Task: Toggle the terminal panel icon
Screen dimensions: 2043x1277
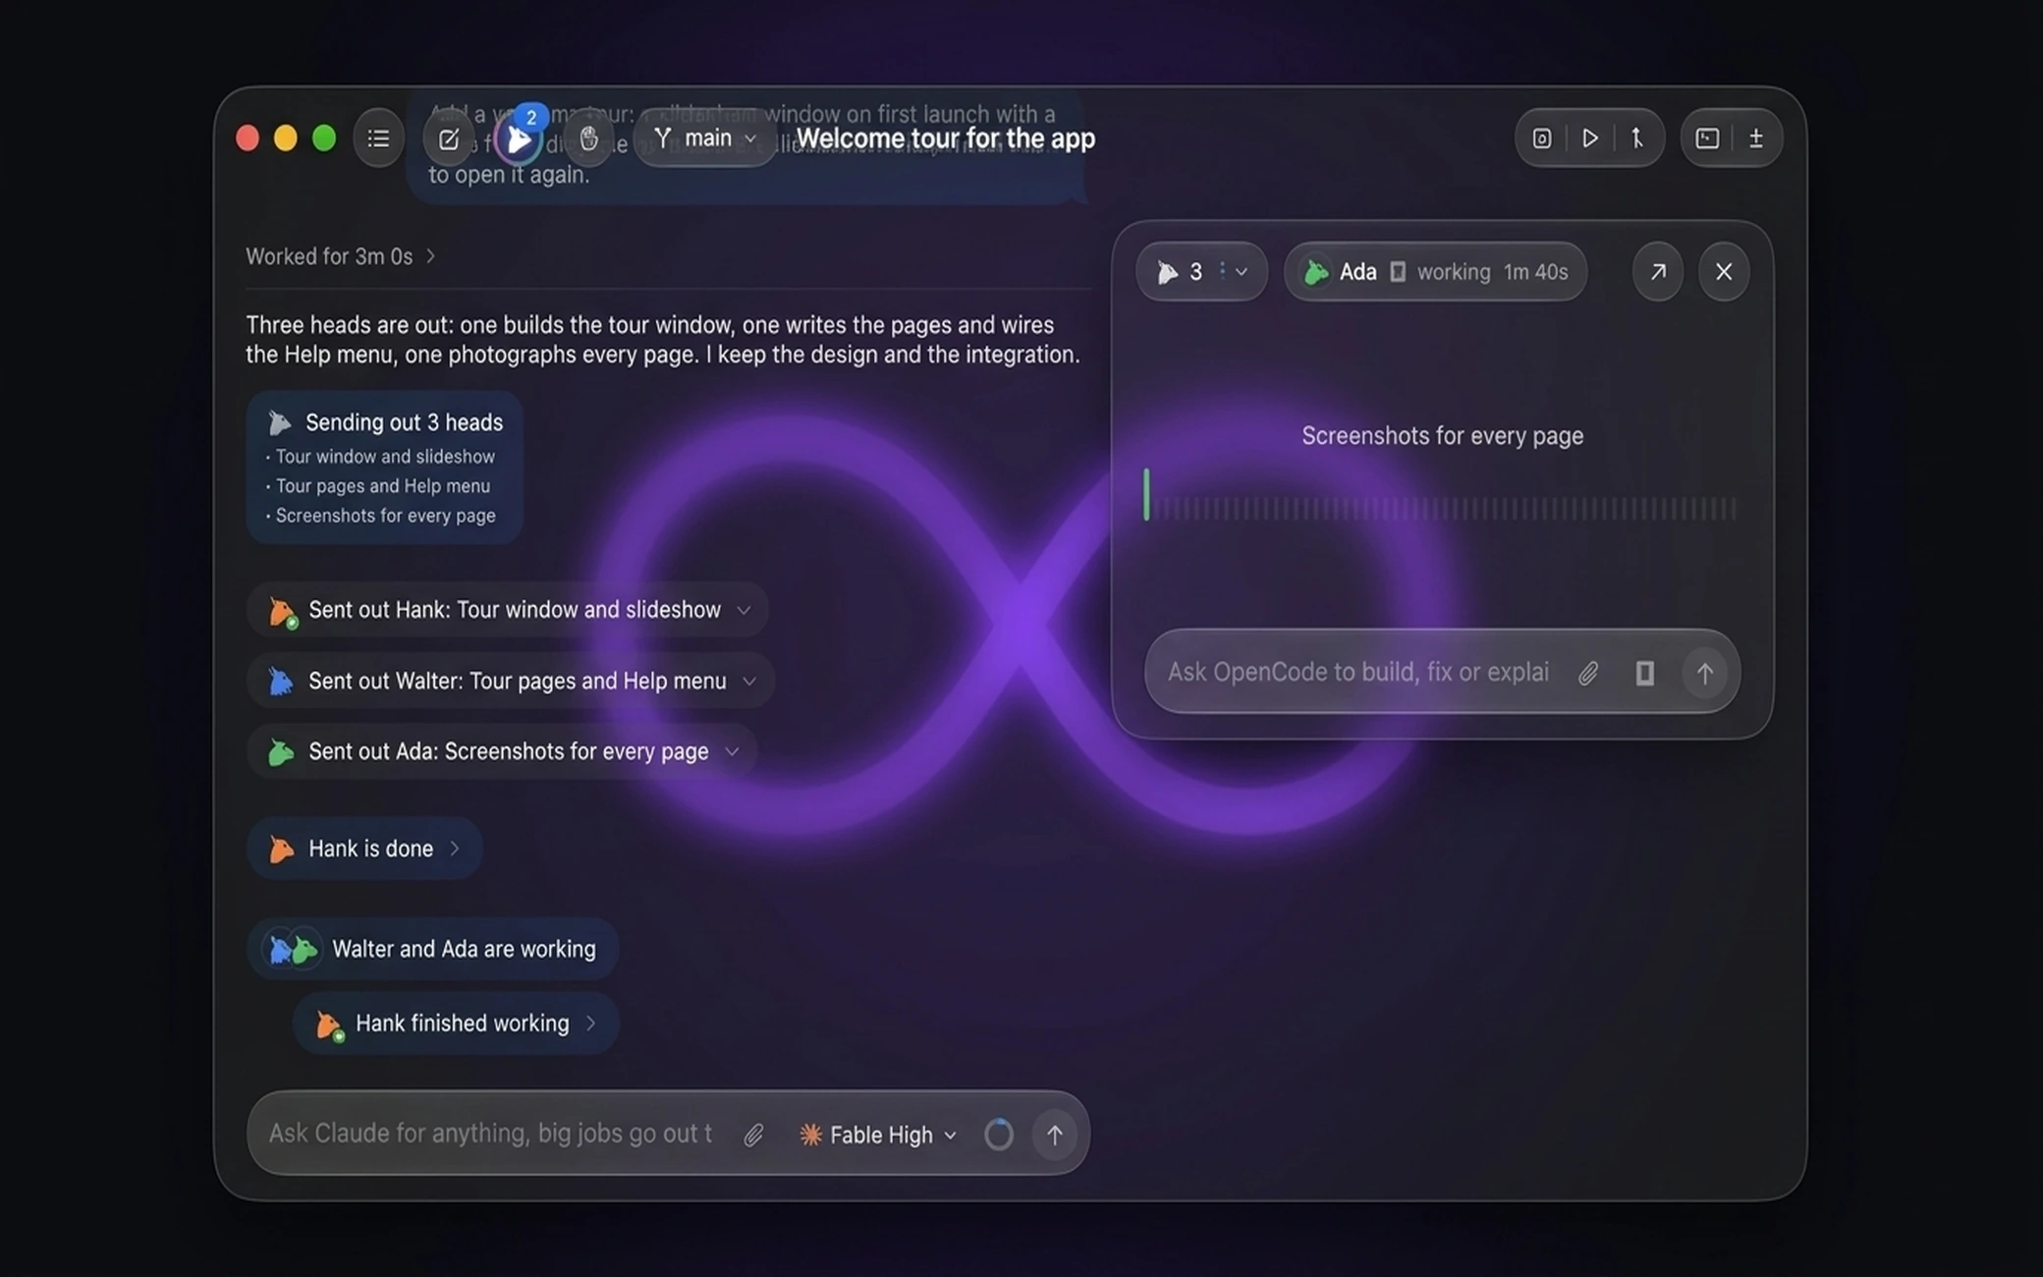Action: coord(1707,139)
